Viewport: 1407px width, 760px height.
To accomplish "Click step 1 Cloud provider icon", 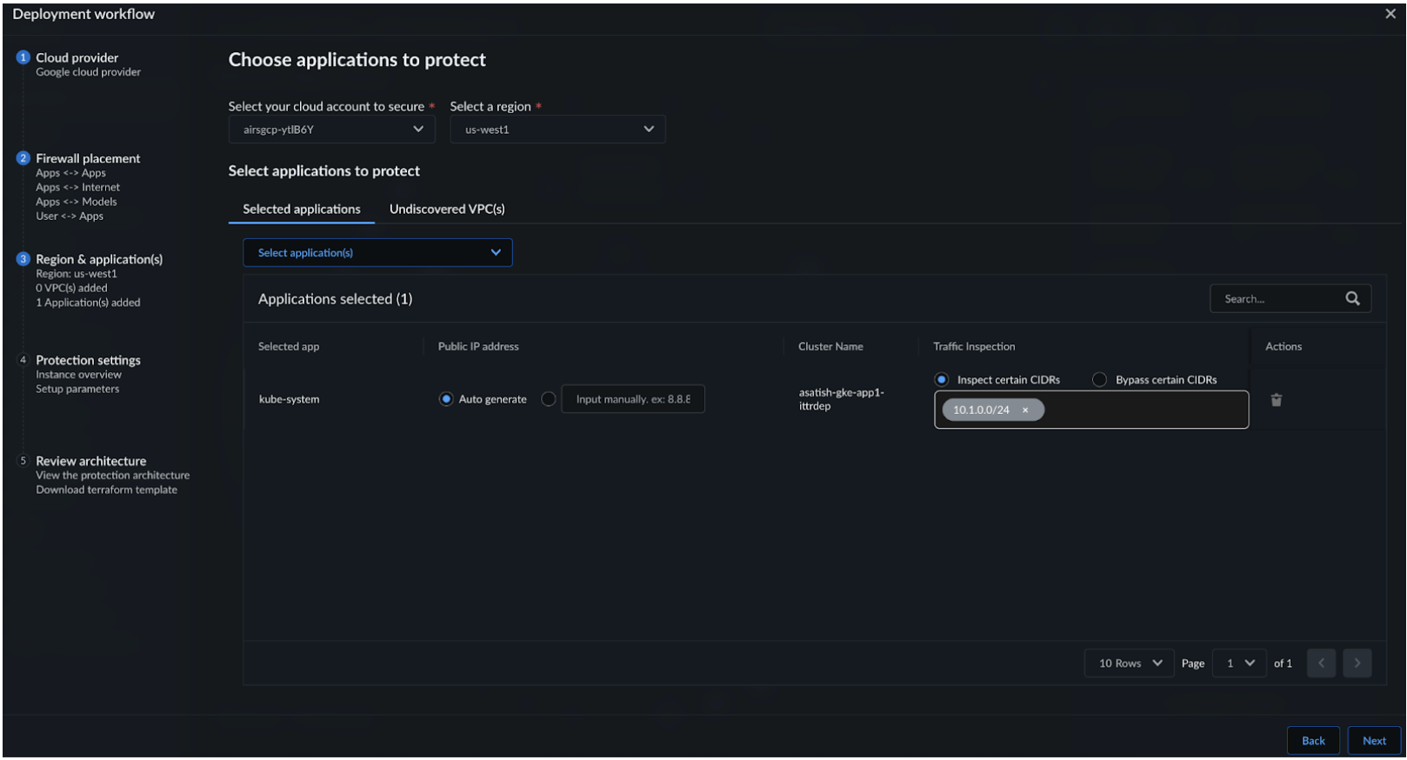I will pyautogui.click(x=23, y=57).
